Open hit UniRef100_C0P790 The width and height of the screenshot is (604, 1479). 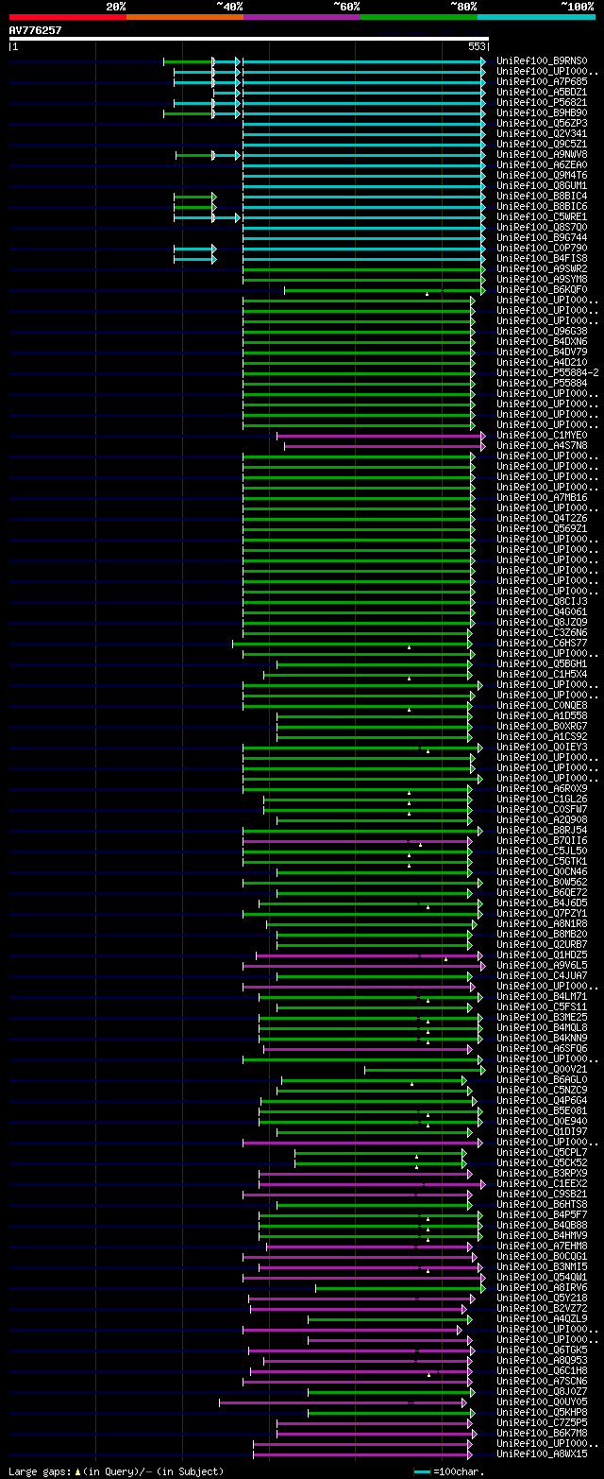tap(542, 249)
